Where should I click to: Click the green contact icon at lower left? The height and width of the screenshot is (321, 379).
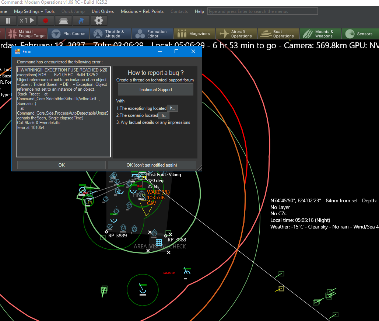click(104, 290)
